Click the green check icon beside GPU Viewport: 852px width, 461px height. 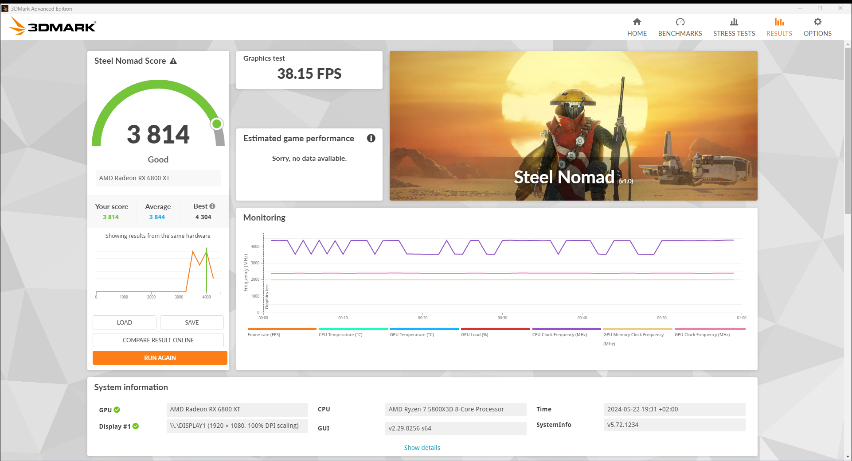[x=117, y=410]
